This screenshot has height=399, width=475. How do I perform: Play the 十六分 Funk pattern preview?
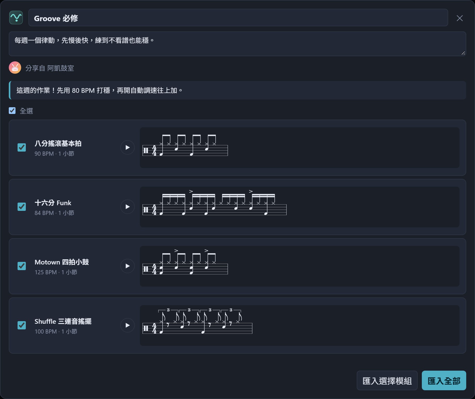pyautogui.click(x=128, y=207)
